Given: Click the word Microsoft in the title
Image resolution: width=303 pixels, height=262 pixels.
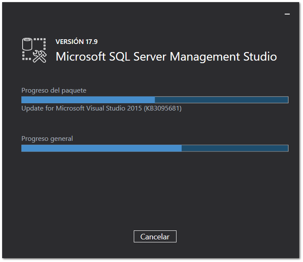Looking at the screenshot, I should coord(79,57).
